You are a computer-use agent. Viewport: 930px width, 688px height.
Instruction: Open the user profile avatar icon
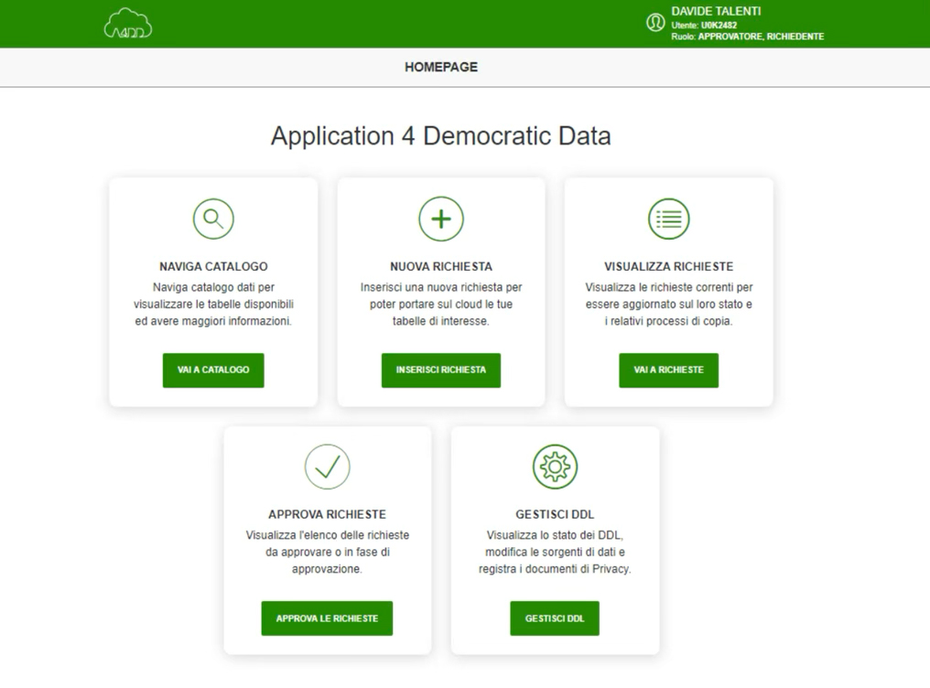pos(655,23)
